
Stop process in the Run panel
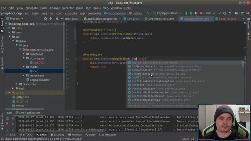7,124
